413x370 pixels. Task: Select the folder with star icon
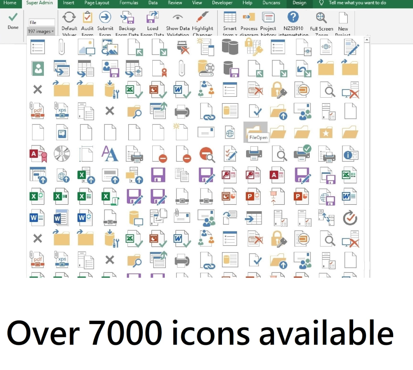point(326,133)
